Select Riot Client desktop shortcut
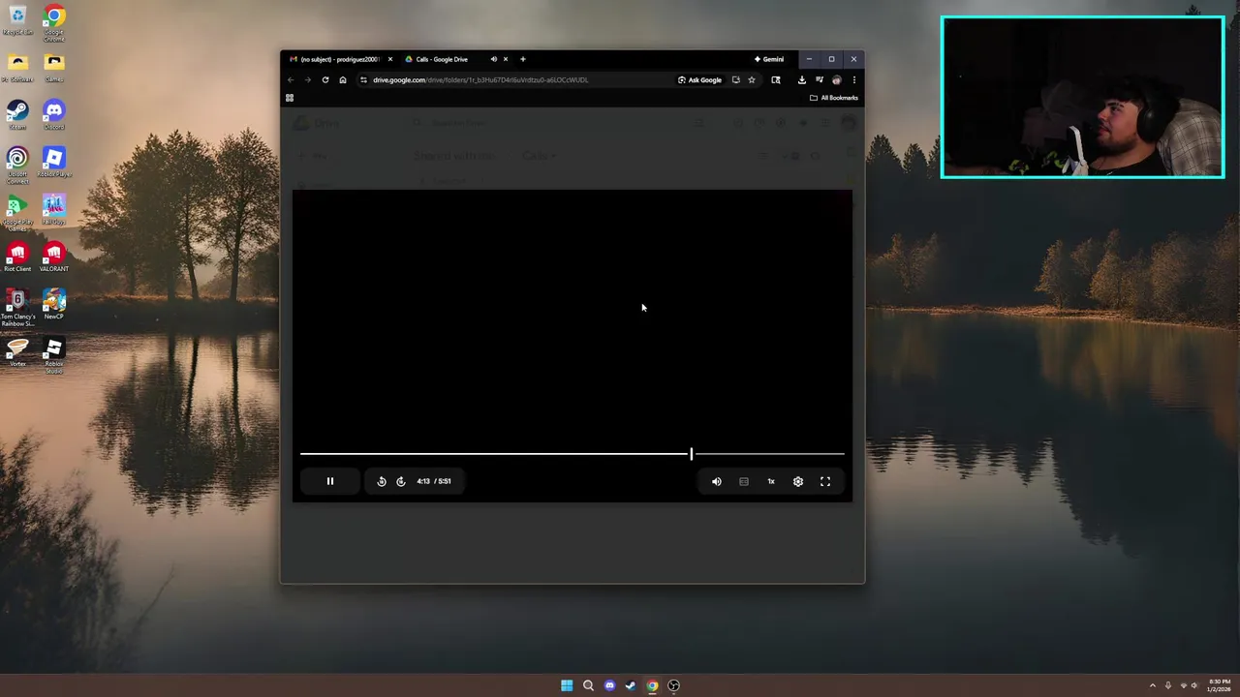 click(x=17, y=258)
